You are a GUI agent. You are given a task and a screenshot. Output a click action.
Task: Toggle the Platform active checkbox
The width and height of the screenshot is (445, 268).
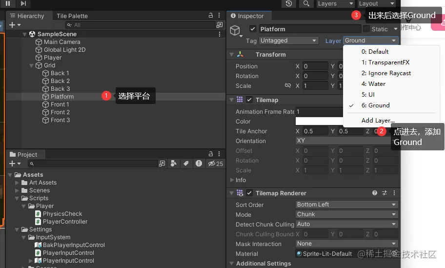[x=253, y=29]
